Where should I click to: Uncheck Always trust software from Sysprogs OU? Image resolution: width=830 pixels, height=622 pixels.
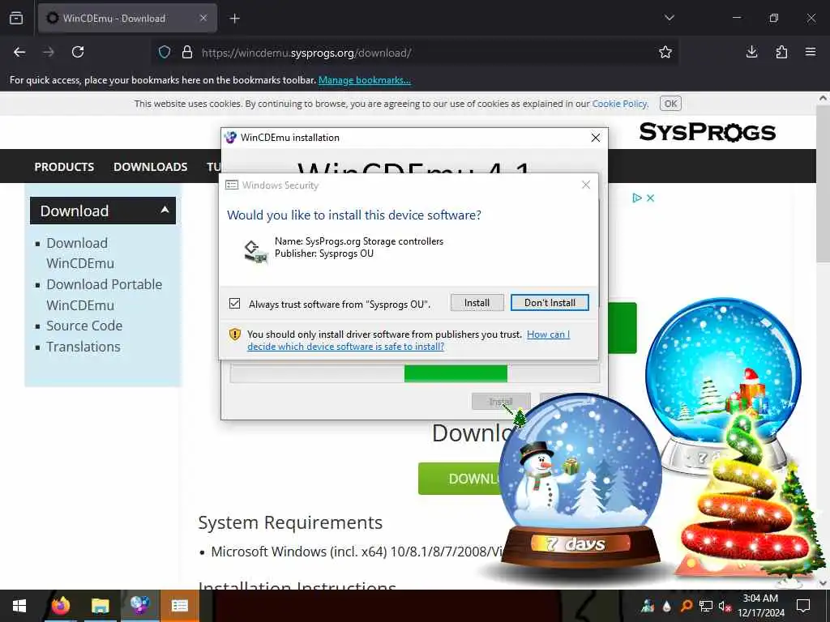click(234, 304)
